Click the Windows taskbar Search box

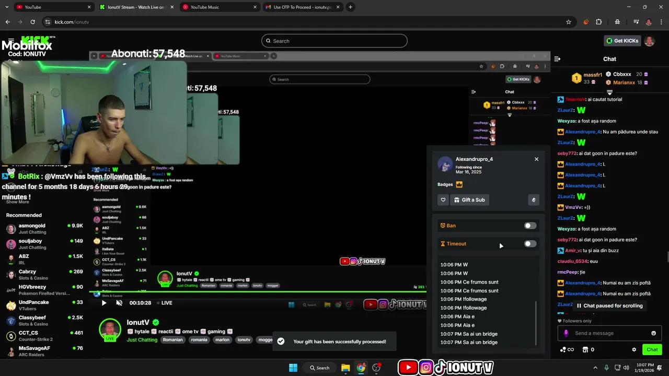click(x=319, y=368)
